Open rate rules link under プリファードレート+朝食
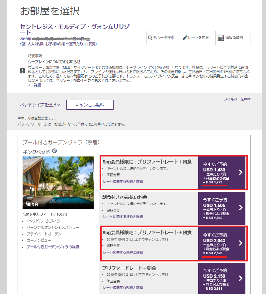This screenshot has height=294, width=266. 123,288
